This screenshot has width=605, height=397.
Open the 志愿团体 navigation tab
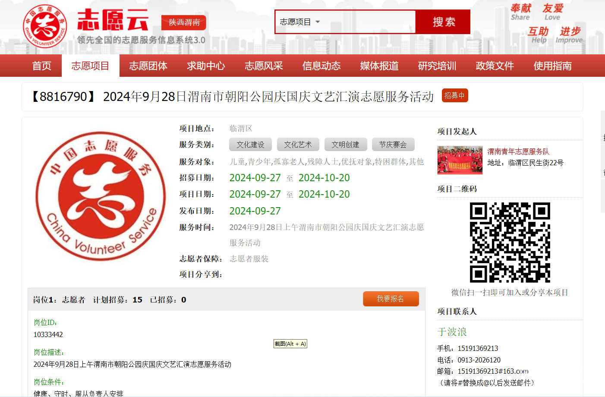pos(148,66)
